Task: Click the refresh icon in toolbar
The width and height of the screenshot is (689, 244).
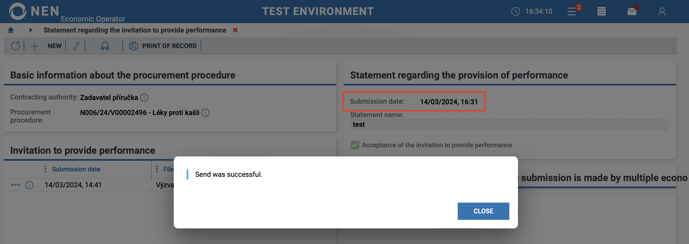Action: [16, 46]
